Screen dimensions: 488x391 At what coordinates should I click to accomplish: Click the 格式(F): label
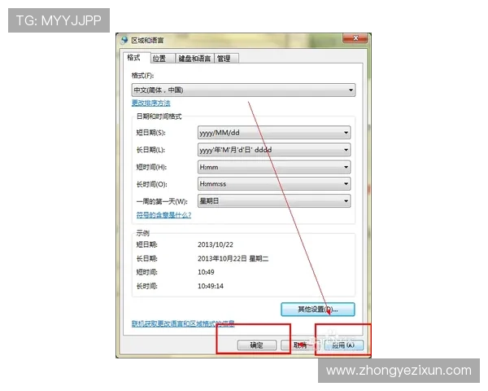pyautogui.click(x=142, y=76)
